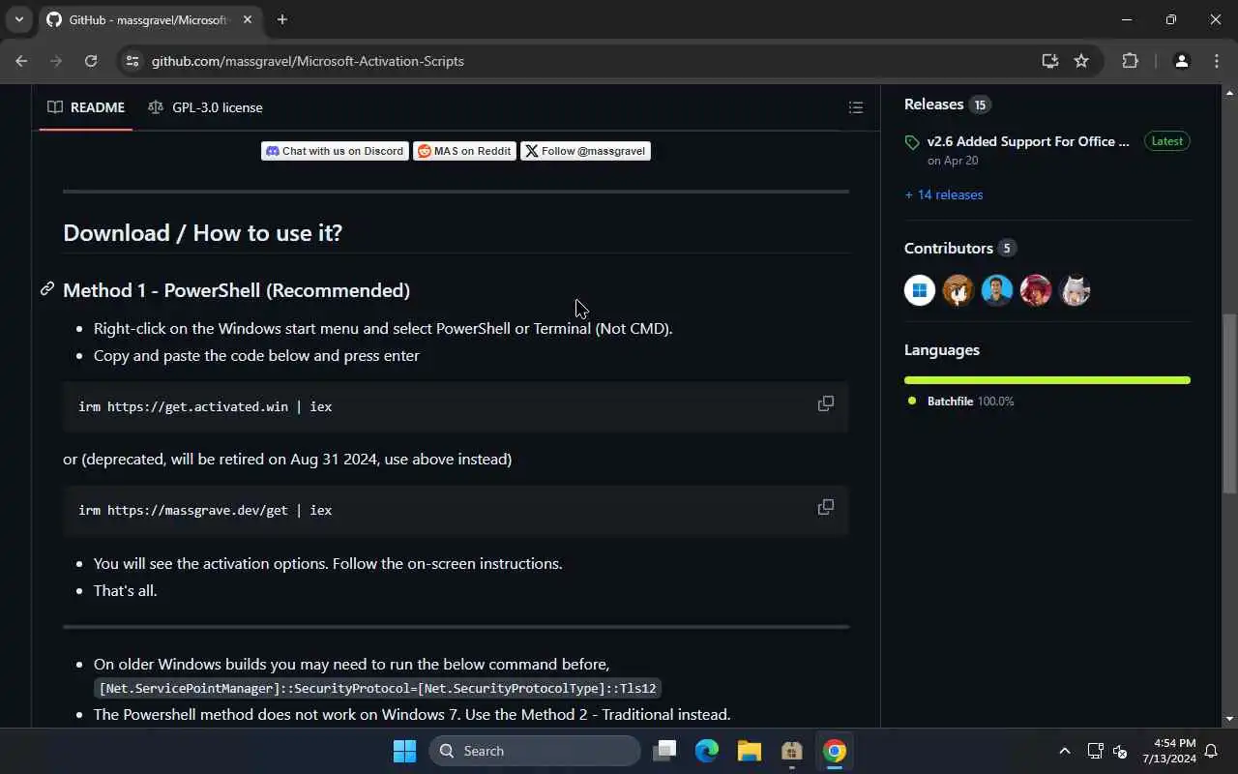Open Chrome three-dot menu

[x=1217, y=61]
